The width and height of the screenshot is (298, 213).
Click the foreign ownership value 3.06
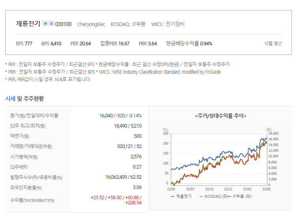(137, 187)
